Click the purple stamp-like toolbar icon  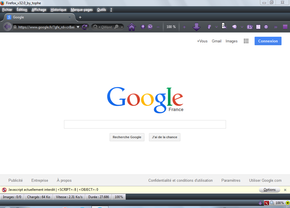click(x=250, y=27)
